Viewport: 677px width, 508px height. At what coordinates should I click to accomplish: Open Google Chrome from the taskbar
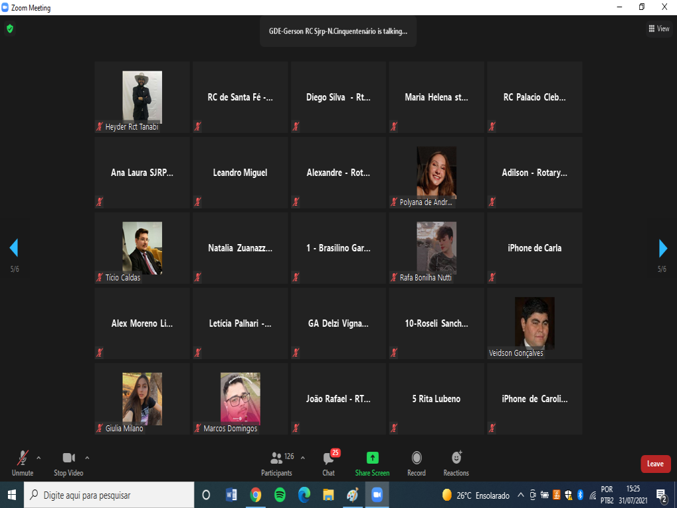256,495
